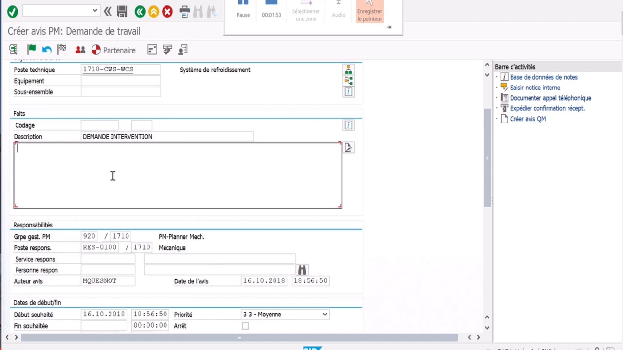
Task: Click the toolbar icon with downward arrow
Action: pos(167,50)
